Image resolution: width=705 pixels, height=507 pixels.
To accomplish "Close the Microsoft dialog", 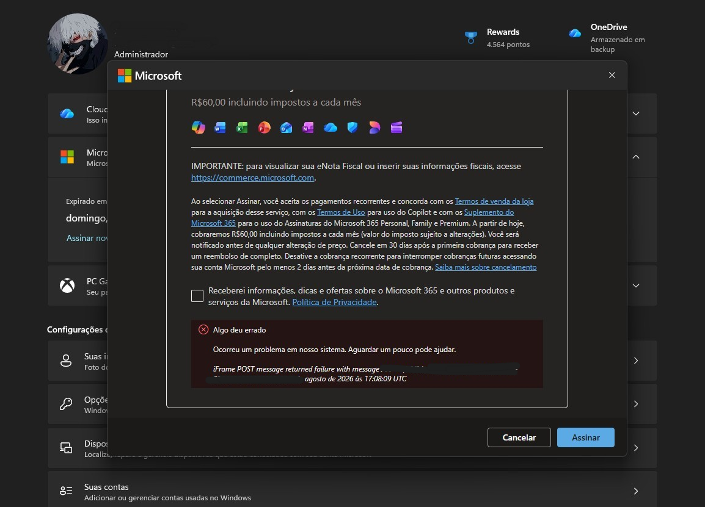I will (612, 75).
